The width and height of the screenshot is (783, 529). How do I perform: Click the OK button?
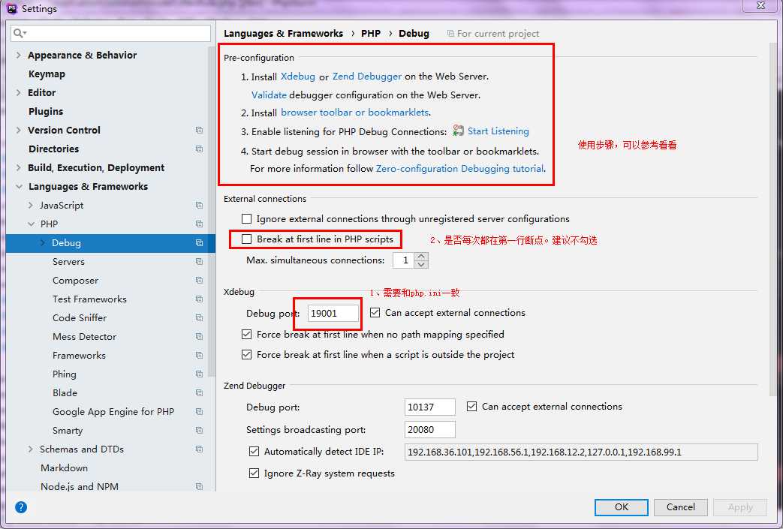621,507
